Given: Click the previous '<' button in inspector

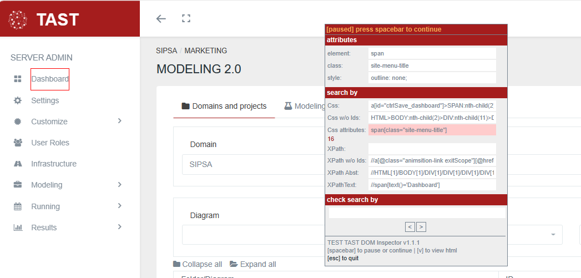Looking at the screenshot, I should click(x=410, y=226).
